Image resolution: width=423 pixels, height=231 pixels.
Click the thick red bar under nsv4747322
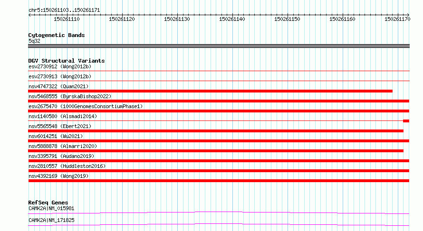coord(211,91)
